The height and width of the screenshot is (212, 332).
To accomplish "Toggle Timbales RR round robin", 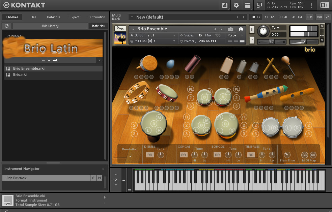I will pos(251,155).
